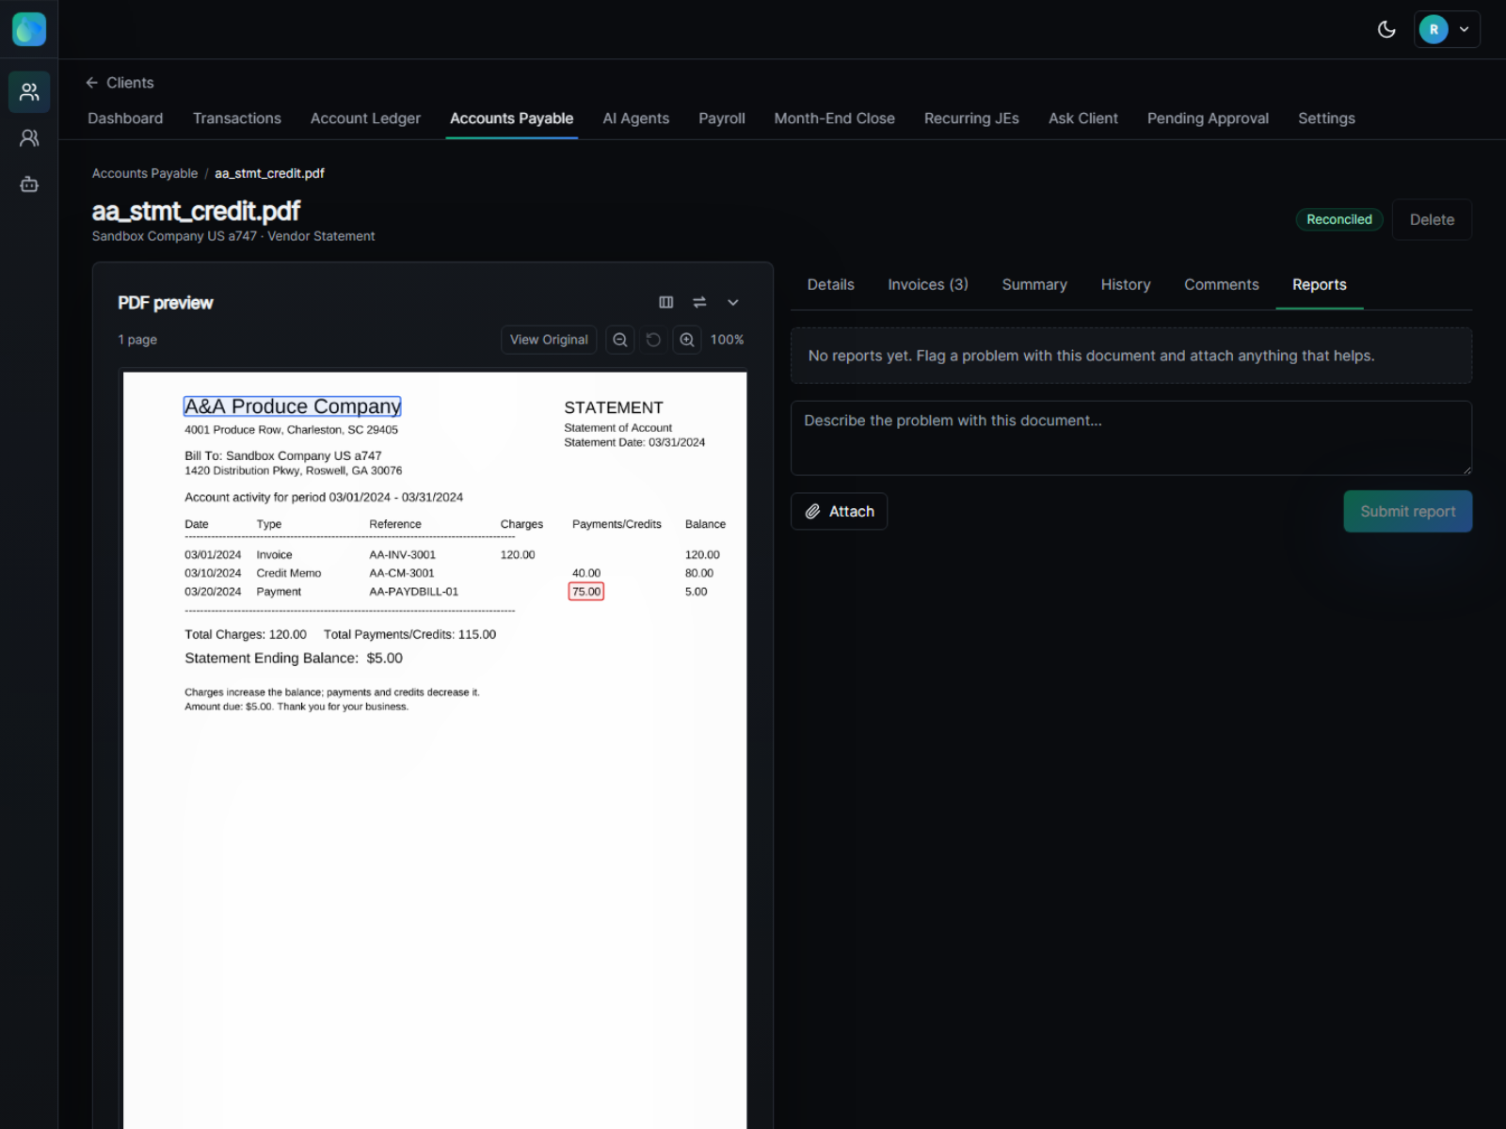
Task: Open the Clients sidebar icon
Action: coord(29,92)
